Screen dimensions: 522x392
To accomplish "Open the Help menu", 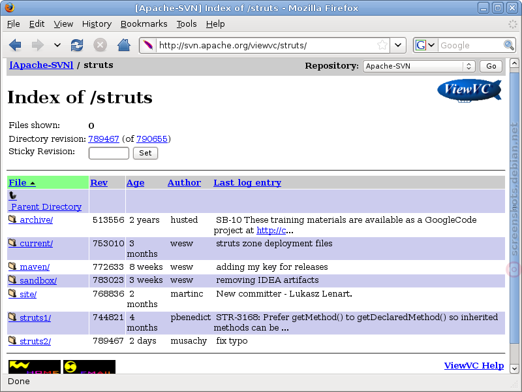I will [215, 24].
